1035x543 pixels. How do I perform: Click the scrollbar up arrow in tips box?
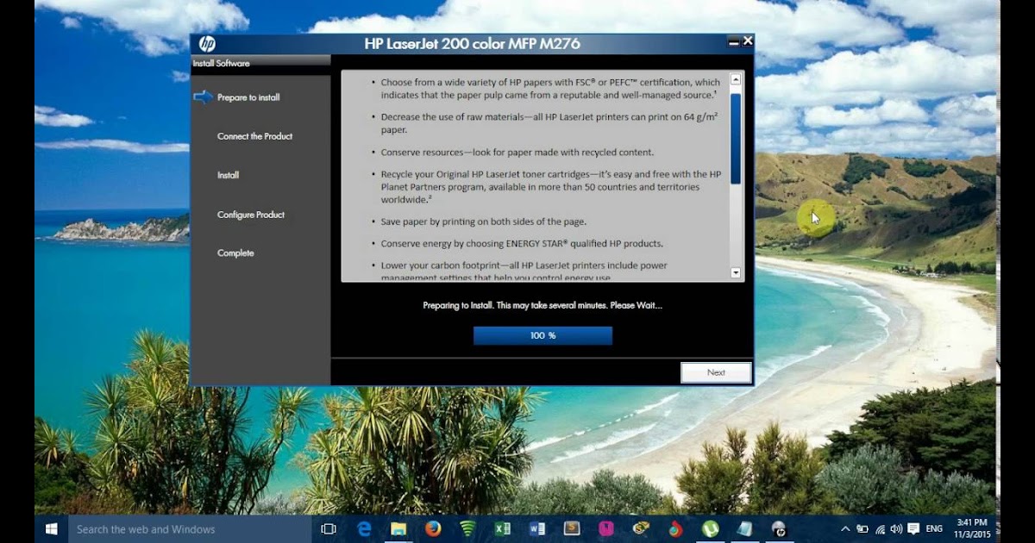tap(736, 78)
